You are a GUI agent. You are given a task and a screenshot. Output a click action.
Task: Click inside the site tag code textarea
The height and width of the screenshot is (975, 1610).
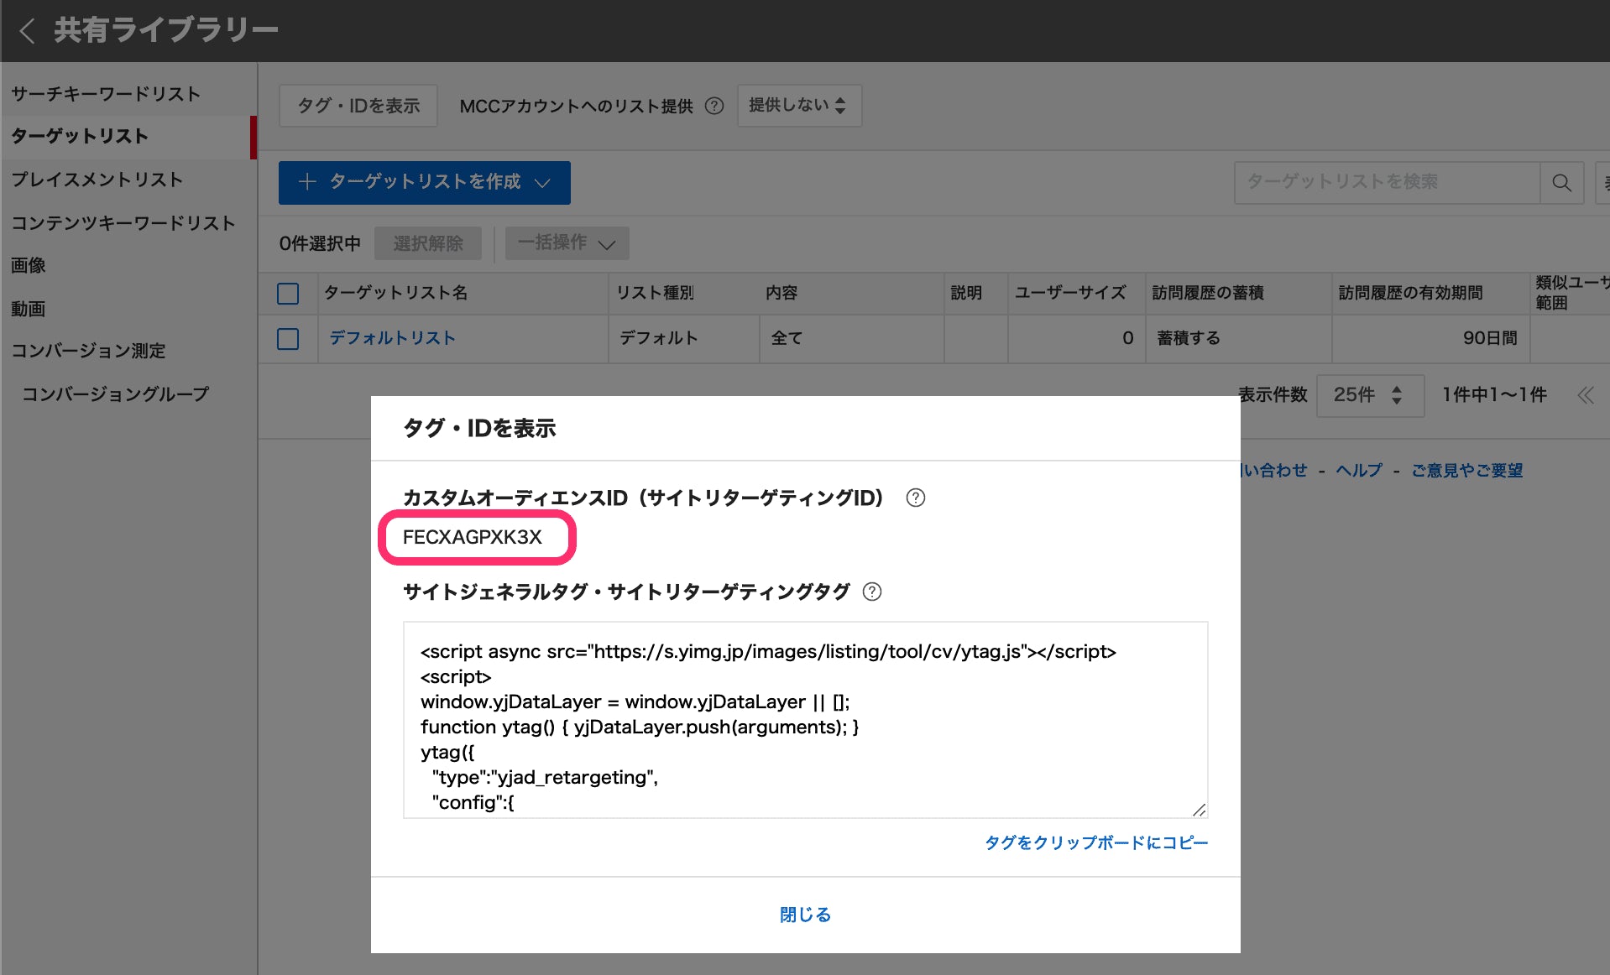pos(805,720)
